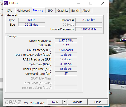Click the tRP 17 clocks value
The height and width of the screenshot is (107, 126).
coord(66,59)
